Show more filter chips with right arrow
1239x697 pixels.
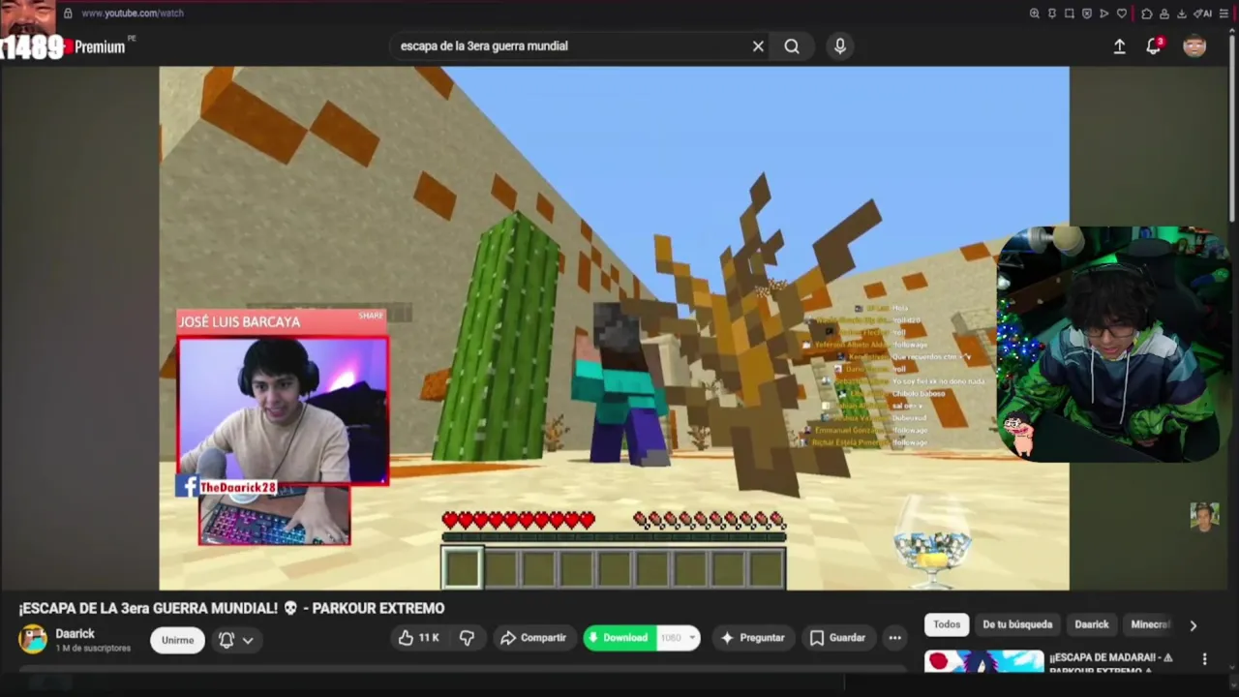pyautogui.click(x=1194, y=625)
